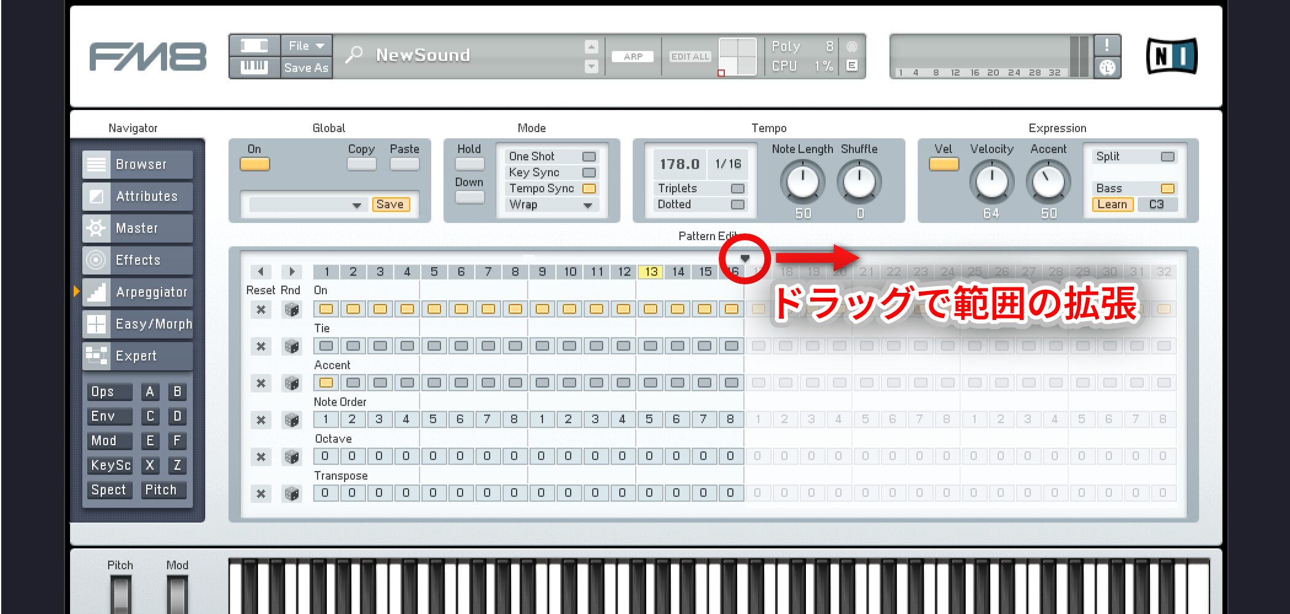Viewport: 1290px width, 614px height.
Task: Click the Native Instruments NI logo
Action: click(x=1172, y=56)
